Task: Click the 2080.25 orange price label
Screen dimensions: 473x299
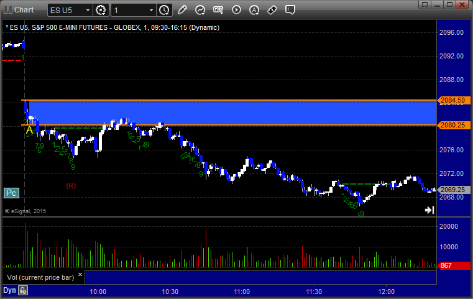Action: [x=452, y=125]
